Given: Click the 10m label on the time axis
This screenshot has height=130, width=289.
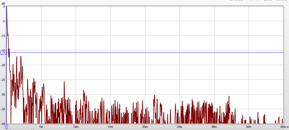Looking at the screenshot, I should click(76, 127).
